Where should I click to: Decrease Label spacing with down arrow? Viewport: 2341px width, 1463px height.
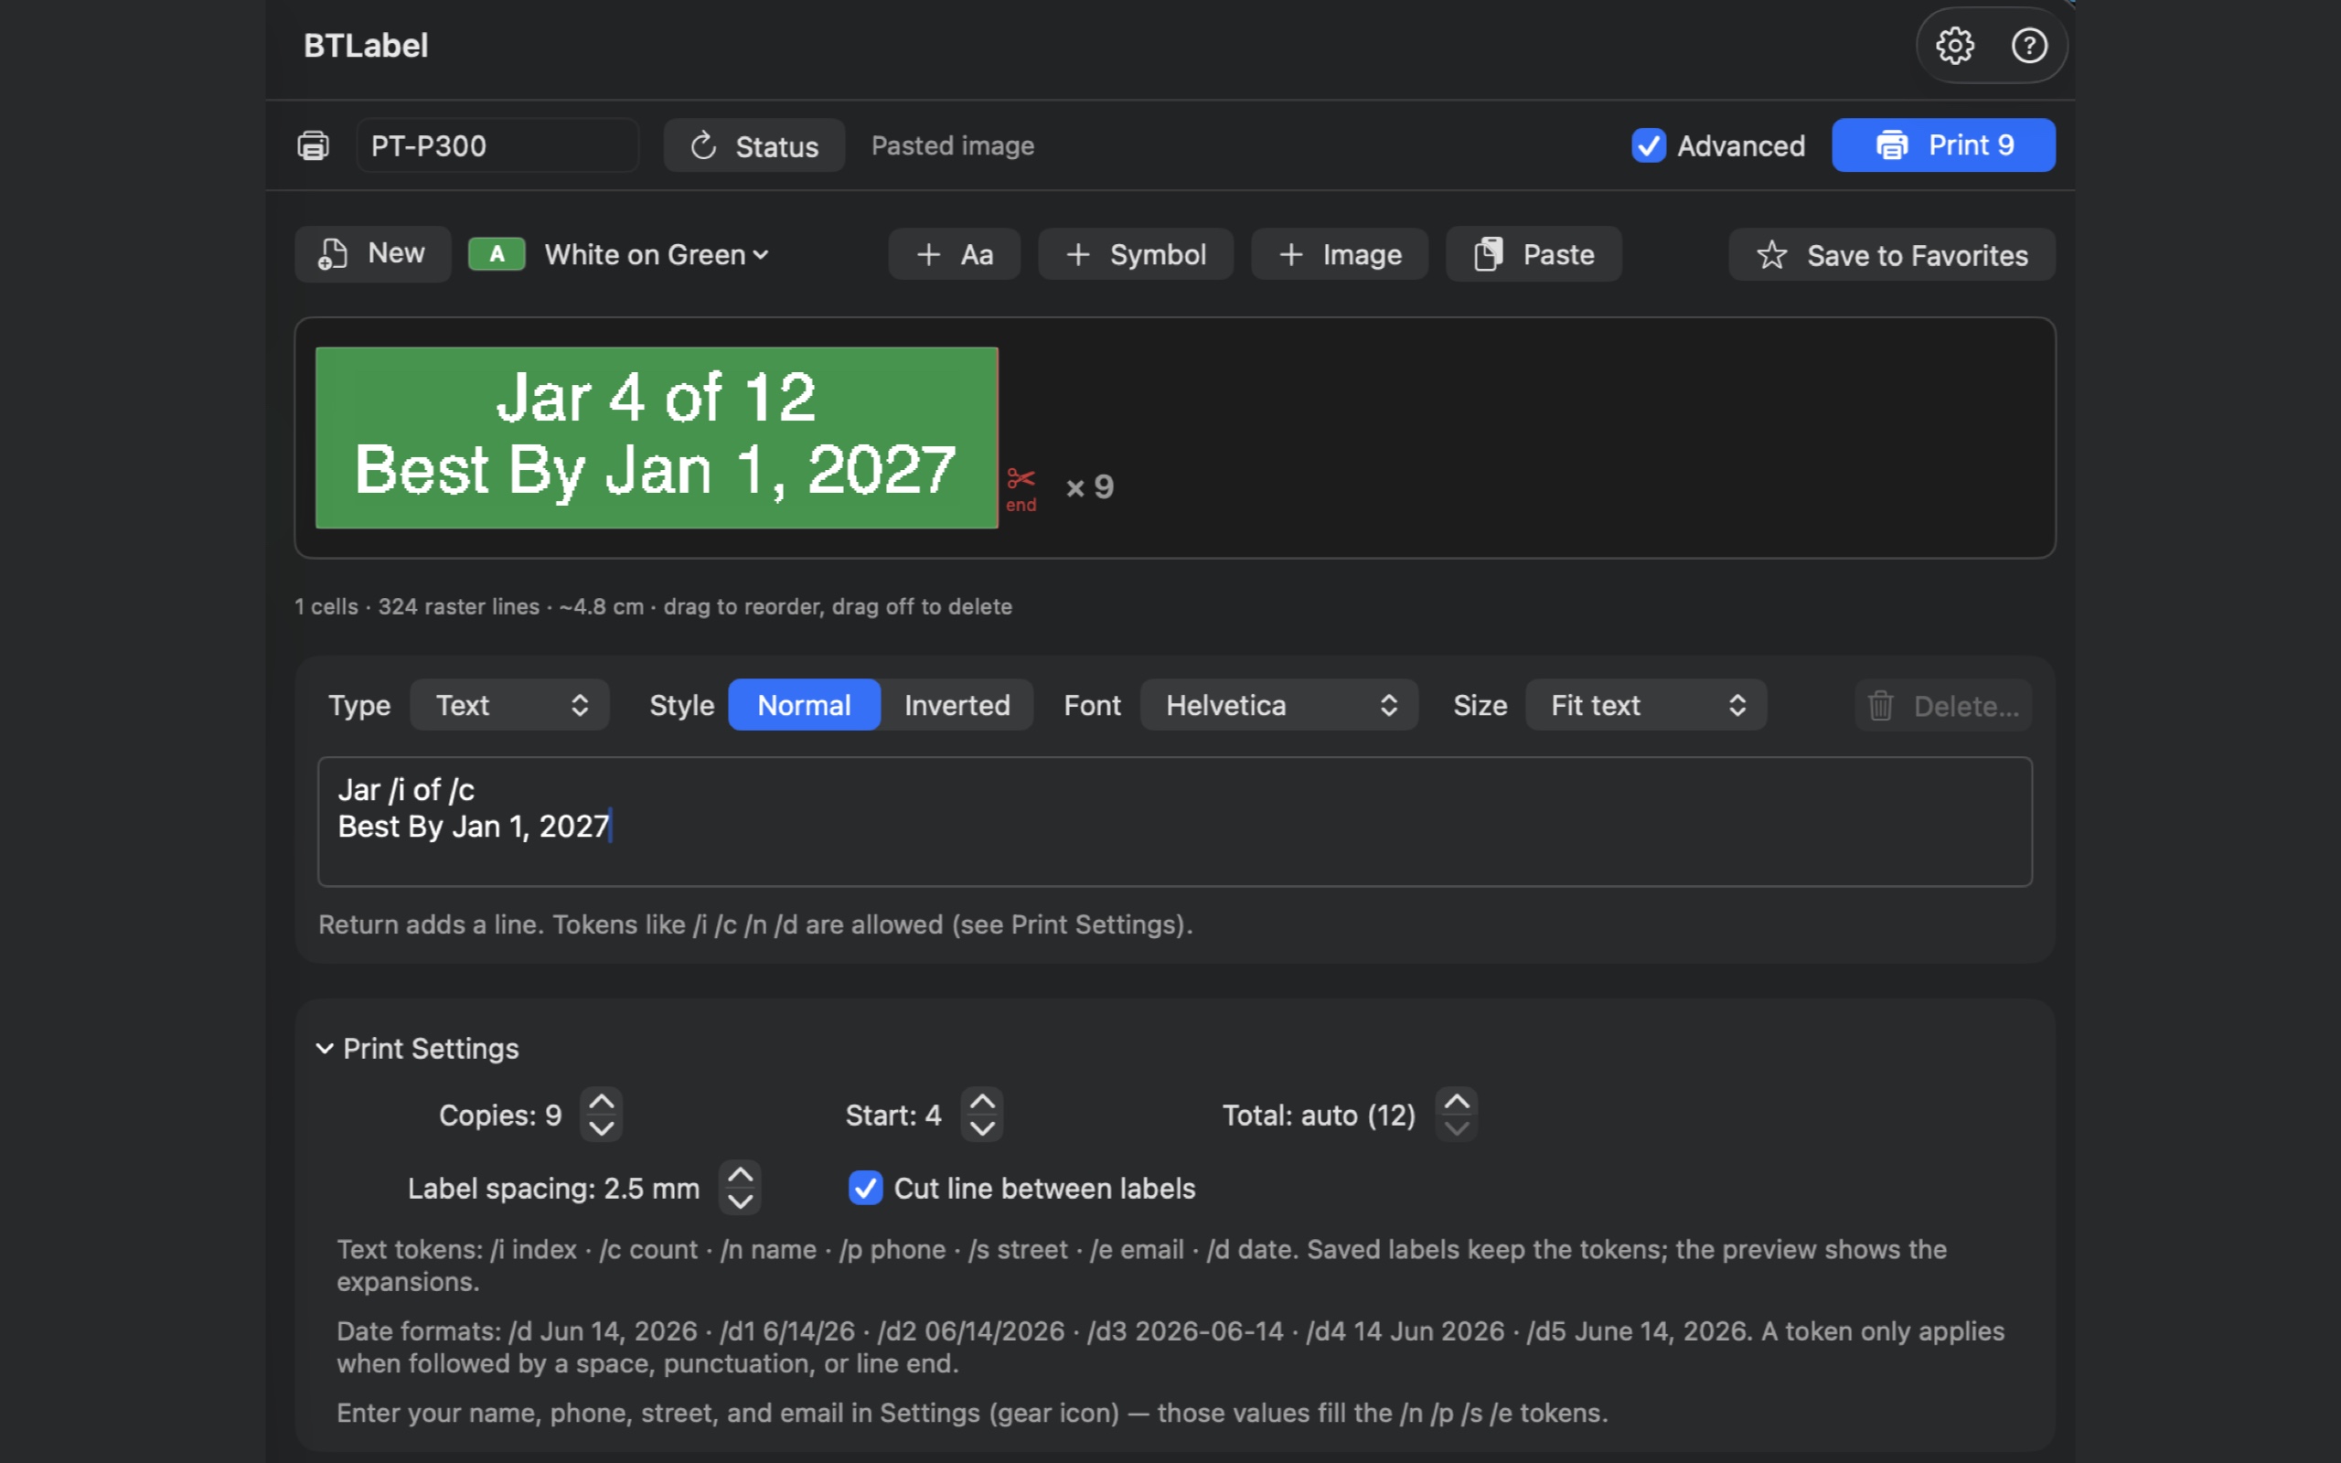coord(740,1201)
